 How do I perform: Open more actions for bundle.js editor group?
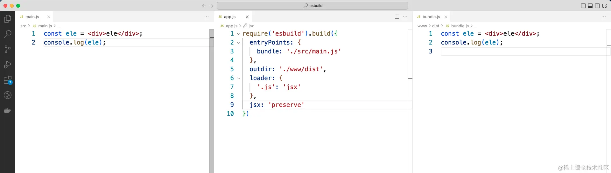[604, 17]
